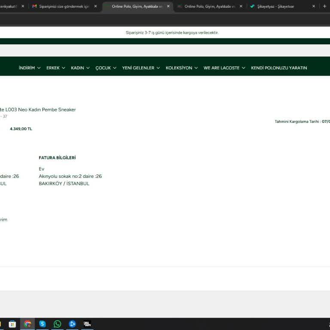Open the Microsoft Store taskbar icon
Viewport: 330px width, 330px height.
[12, 324]
